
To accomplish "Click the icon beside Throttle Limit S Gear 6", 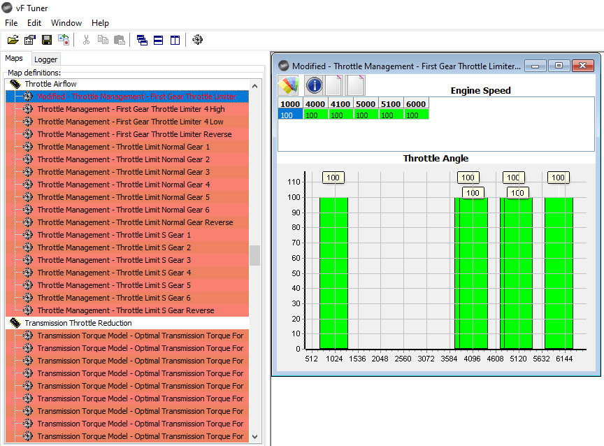I will pos(28,298).
